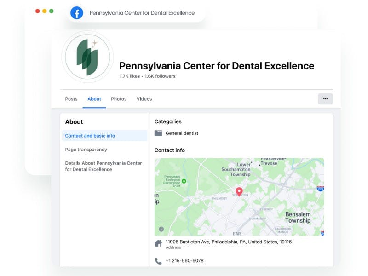
Task: Click the phone handset icon
Action: 158,261
